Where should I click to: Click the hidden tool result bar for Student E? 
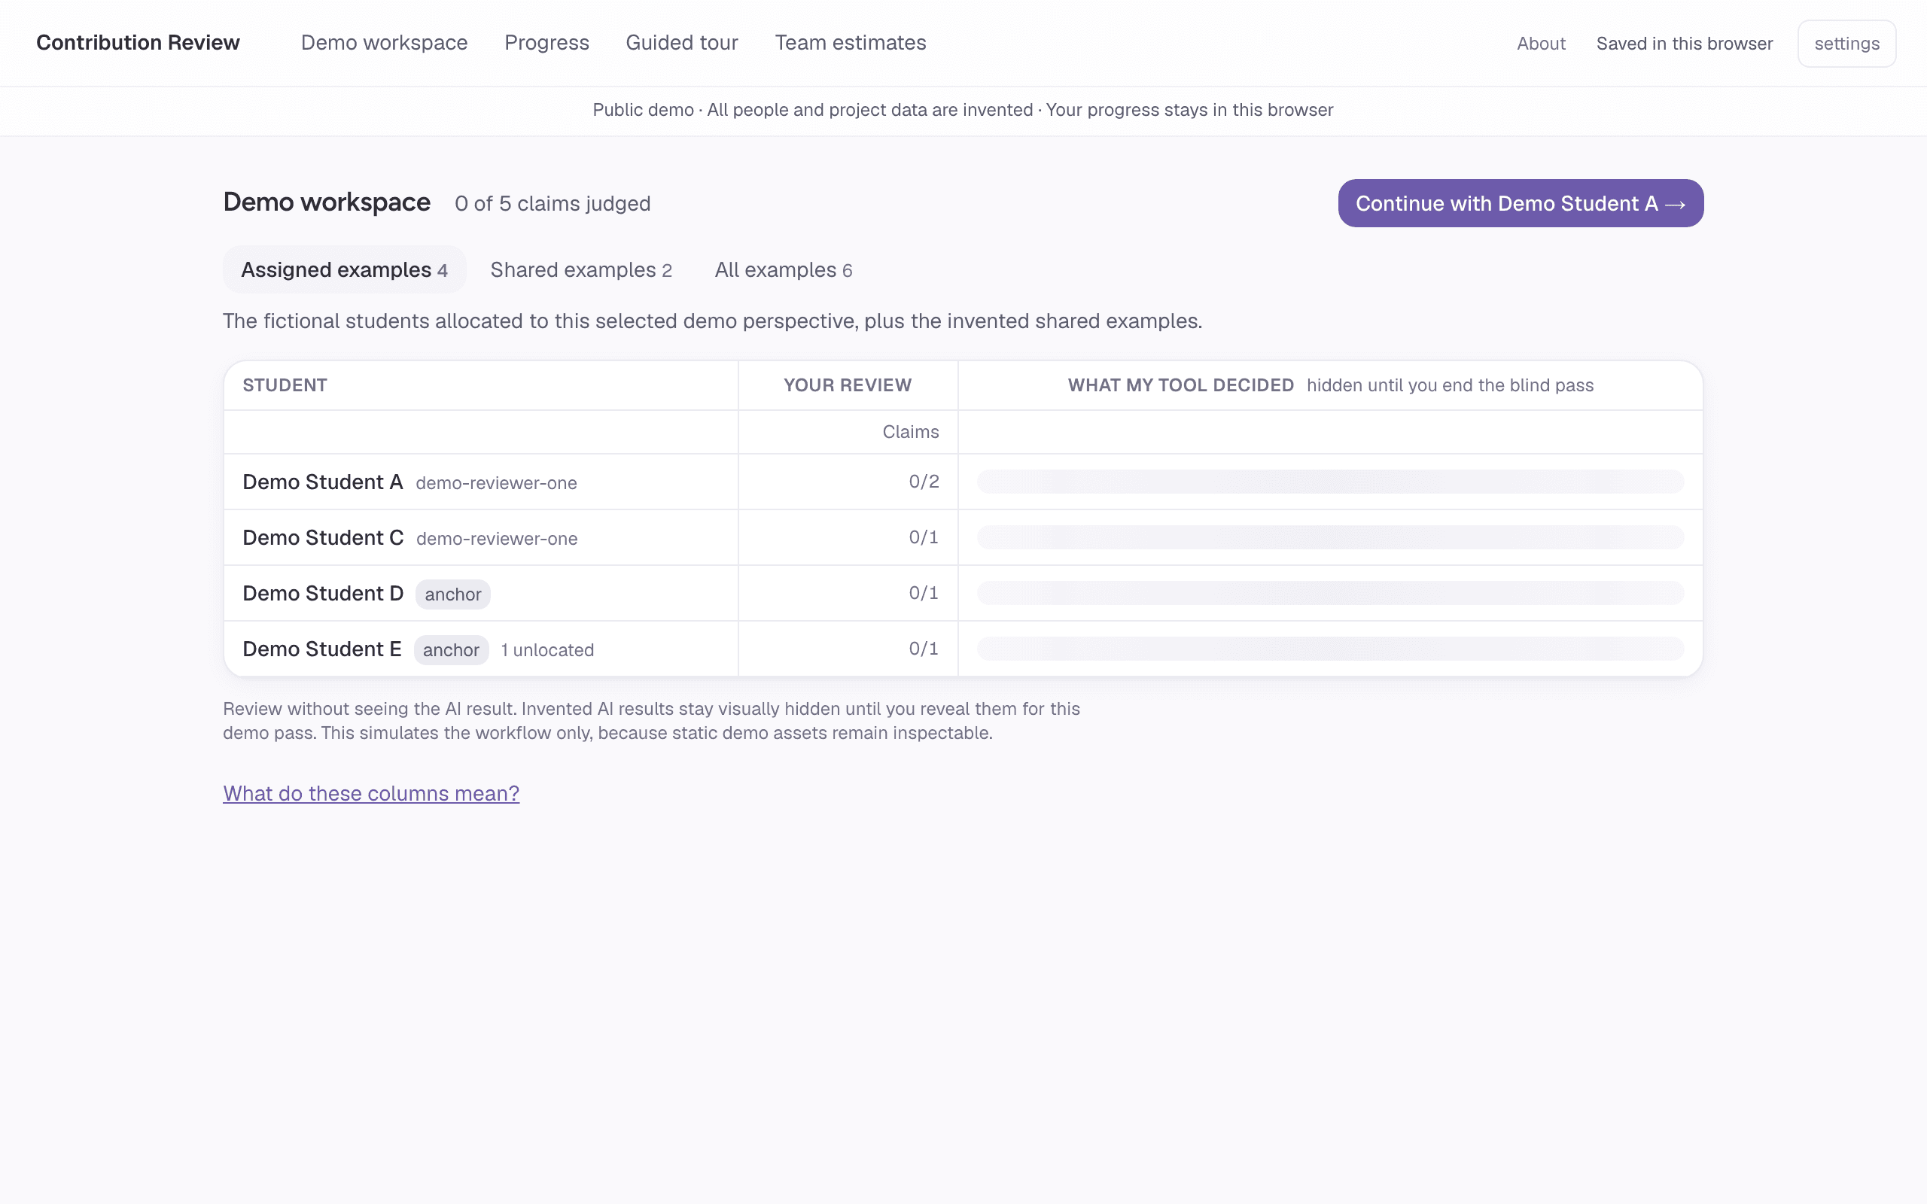pos(1331,649)
